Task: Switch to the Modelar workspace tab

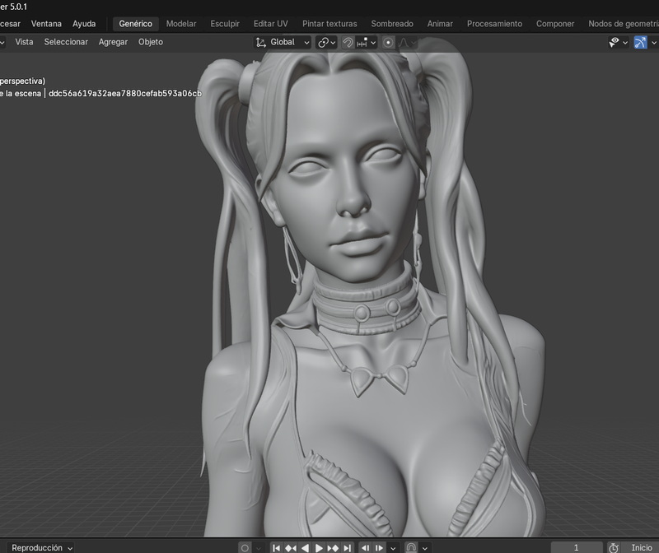Action: coord(181,24)
